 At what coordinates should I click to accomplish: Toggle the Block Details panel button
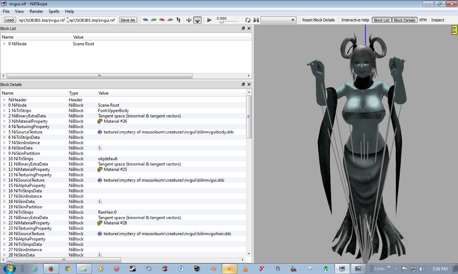(404, 20)
